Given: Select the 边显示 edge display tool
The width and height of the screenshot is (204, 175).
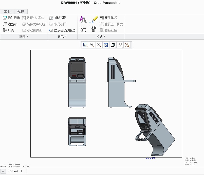Looking at the screenshot, I should tap(10, 24).
